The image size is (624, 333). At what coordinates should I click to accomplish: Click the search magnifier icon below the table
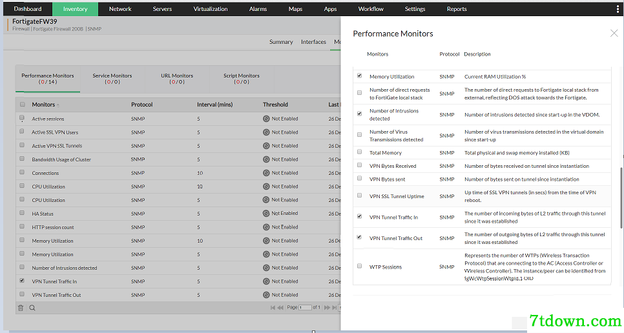pyautogui.click(x=32, y=308)
